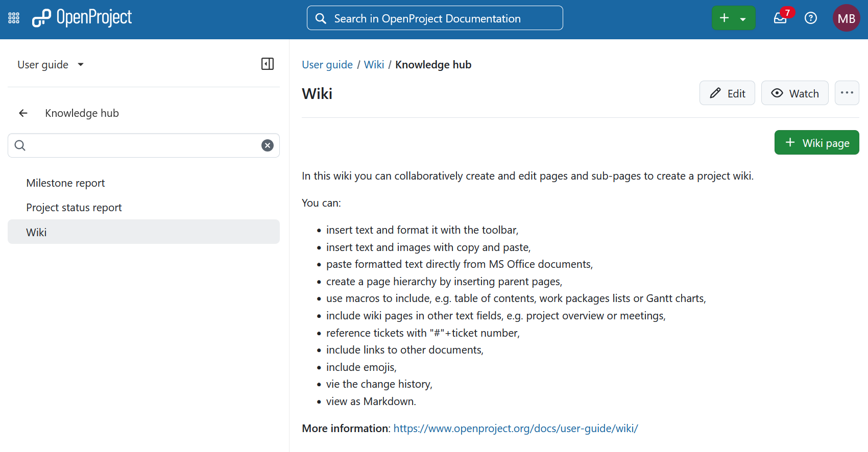Open the Milestone report page
The height and width of the screenshot is (452, 868).
point(143,183)
